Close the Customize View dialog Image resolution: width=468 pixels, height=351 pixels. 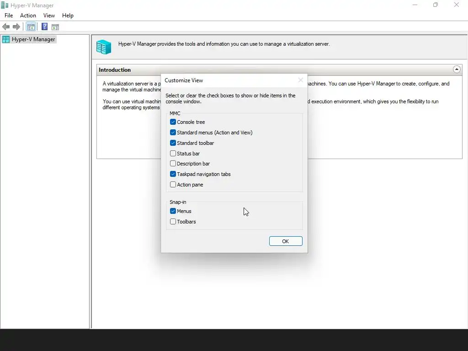click(301, 80)
